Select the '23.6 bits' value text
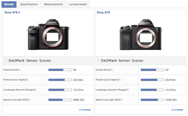Viewport: 188px width, 116px height. (x=78, y=80)
